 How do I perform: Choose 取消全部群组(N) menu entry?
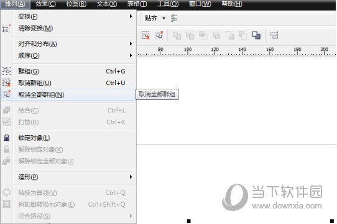pyautogui.click(x=68, y=94)
